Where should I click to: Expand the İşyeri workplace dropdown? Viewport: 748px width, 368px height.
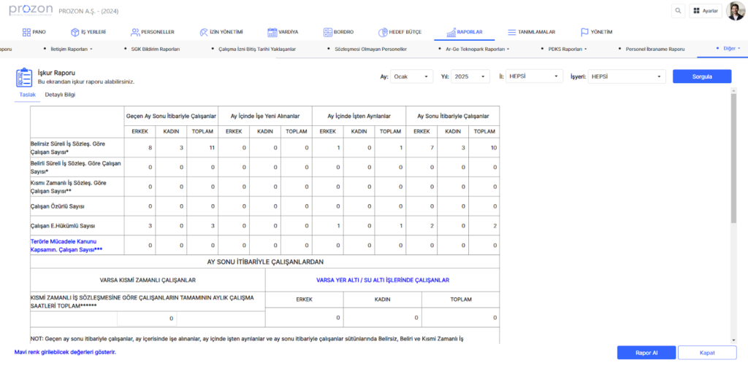pos(627,77)
